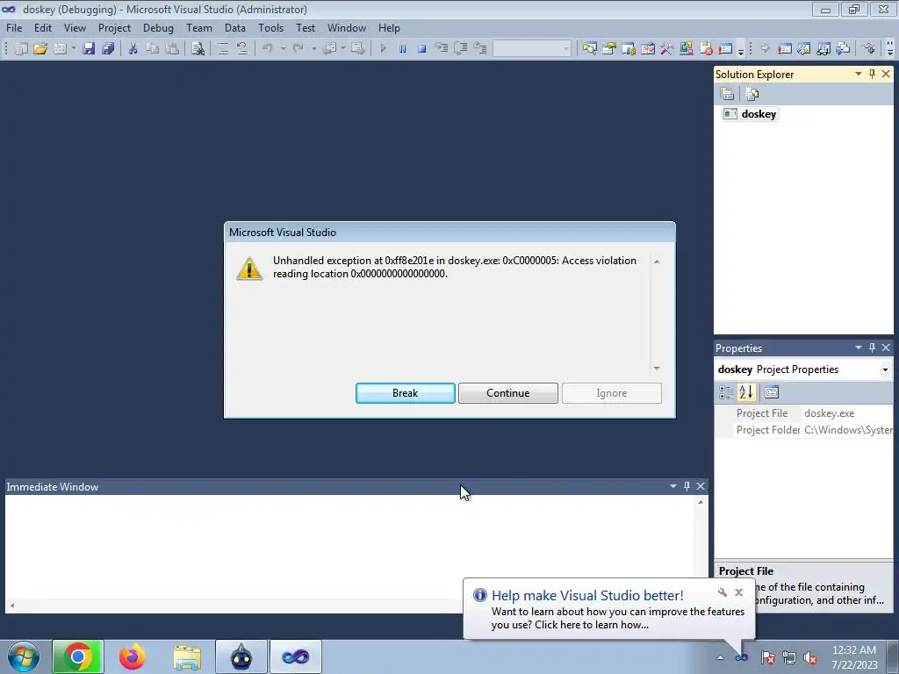
Task: Open Add New Item dropdown arrow
Action: click(74, 49)
